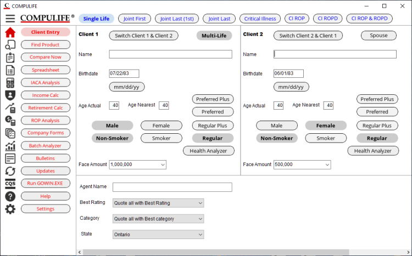Click the scrollbar right arrow
This screenshot has width=412, height=256.
click(x=409, y=252)
